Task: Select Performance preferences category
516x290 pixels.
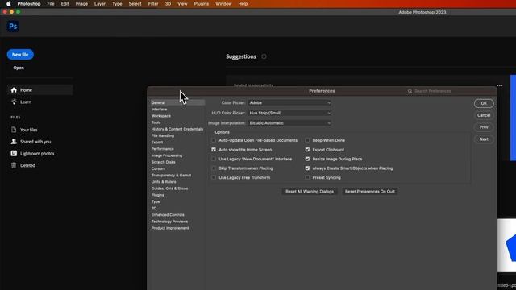Action: click(163, 149)
